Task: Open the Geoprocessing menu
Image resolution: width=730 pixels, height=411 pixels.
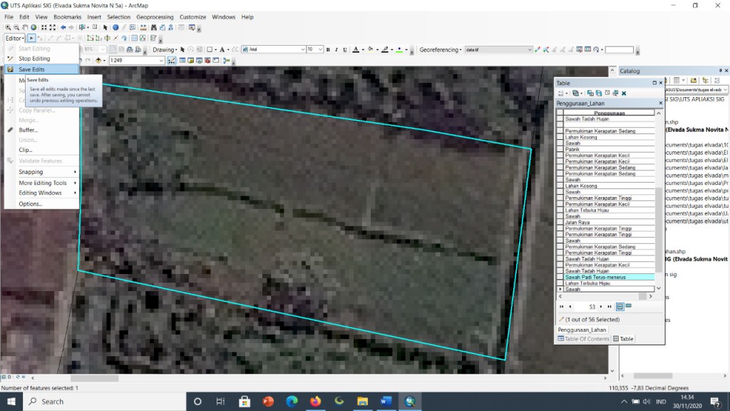Action: [155, 17]
